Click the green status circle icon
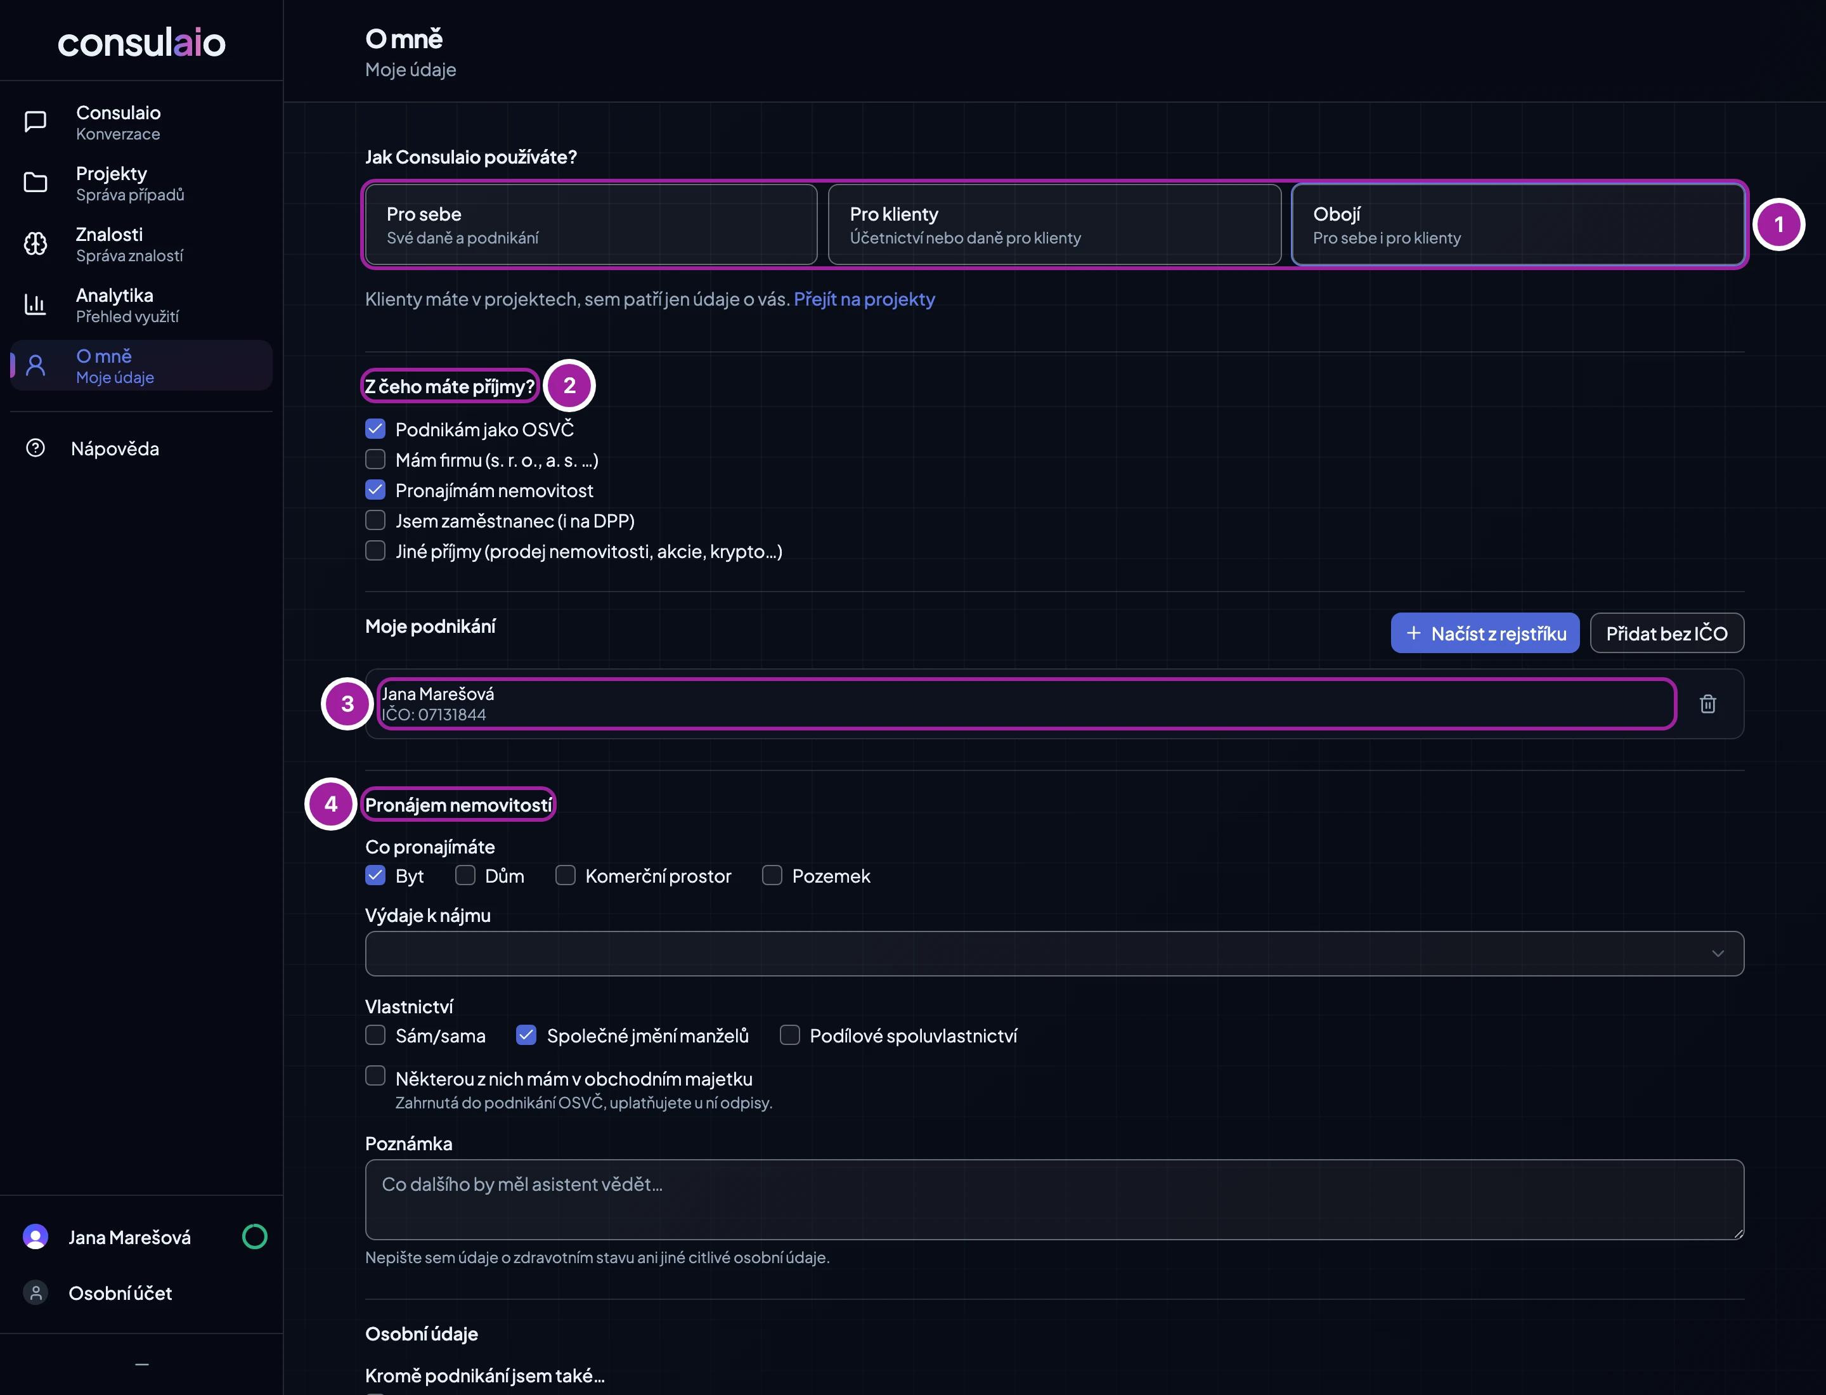The width and height of the screenshot is (1826, 1395). point(254,1237)
